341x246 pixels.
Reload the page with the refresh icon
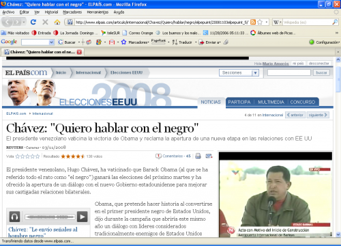33,22
